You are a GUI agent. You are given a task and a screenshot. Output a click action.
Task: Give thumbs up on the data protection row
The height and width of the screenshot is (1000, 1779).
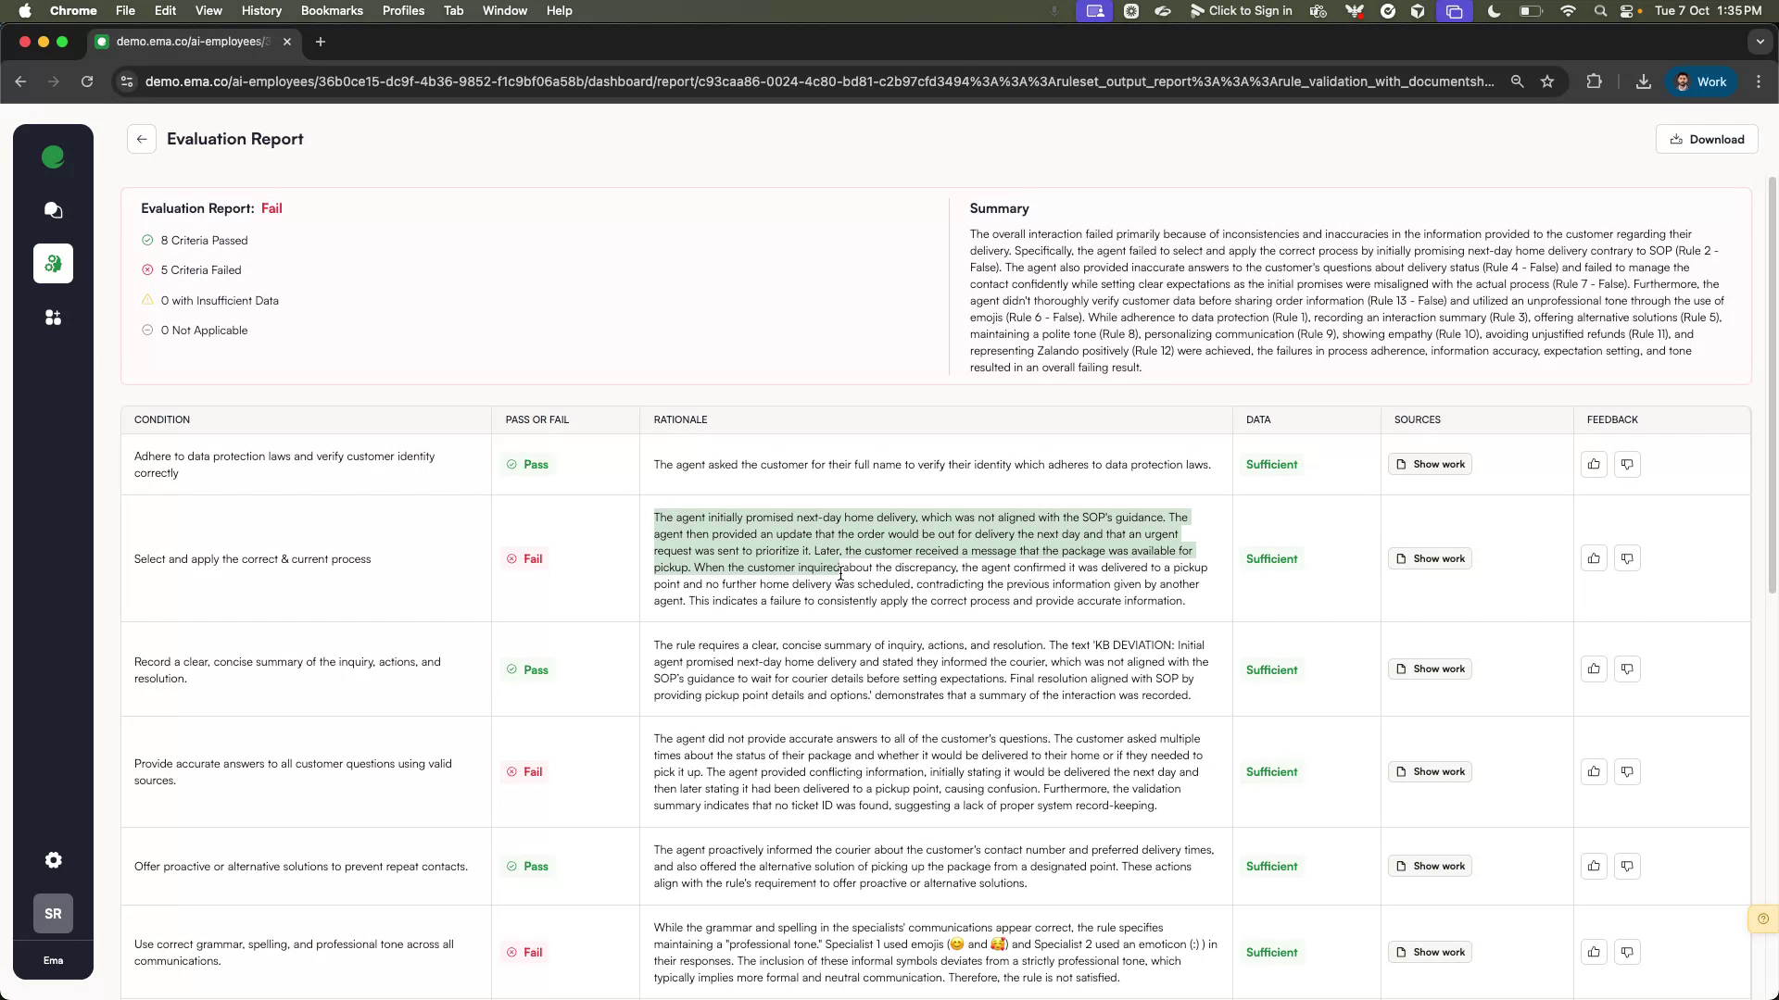1593,464
